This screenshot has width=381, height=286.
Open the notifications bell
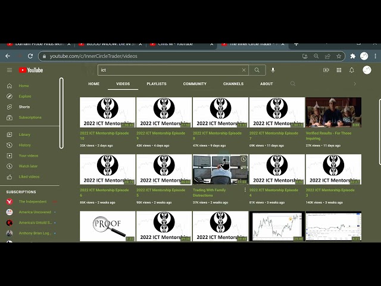coord(351,70)
